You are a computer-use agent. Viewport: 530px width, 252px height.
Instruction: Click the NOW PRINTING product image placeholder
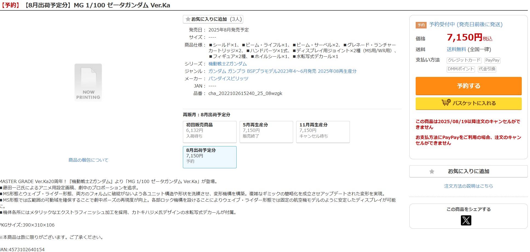pyautogui.click(x=88, y=82)
